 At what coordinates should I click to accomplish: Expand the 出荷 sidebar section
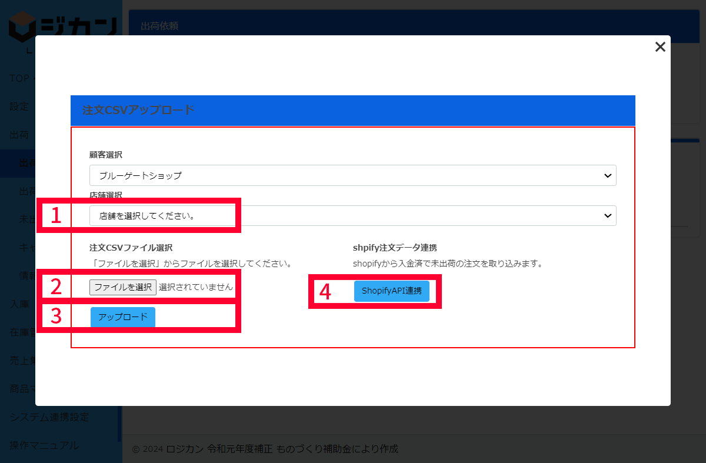[19, 135]
